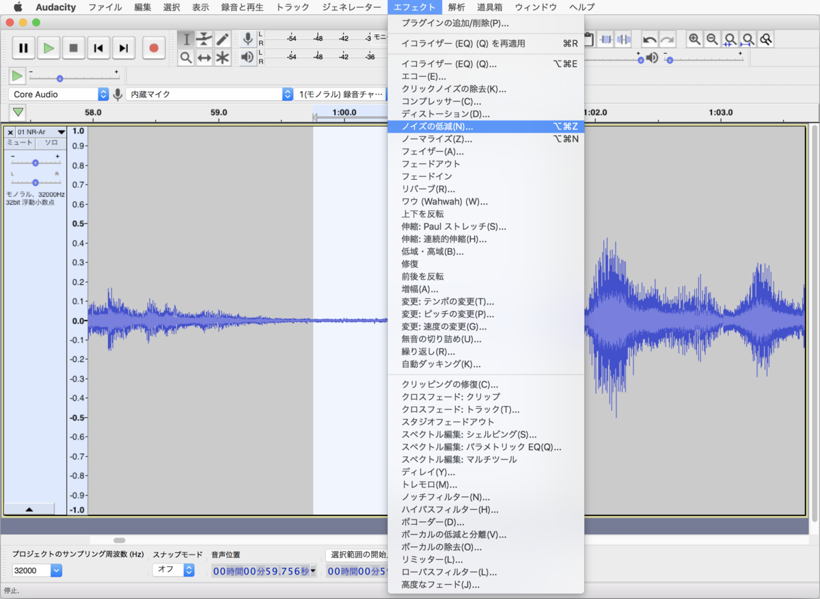This screenshot has width=820, height=599.
Task: Select the Envelope tool
Action: [204, 40]
